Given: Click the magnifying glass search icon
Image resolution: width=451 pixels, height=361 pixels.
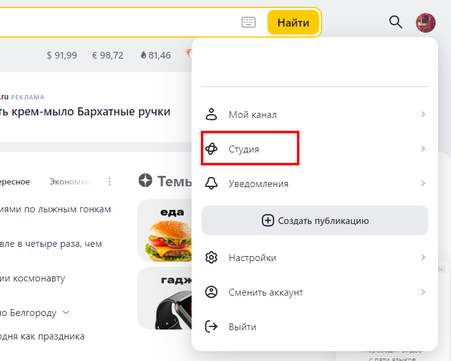Looking at the screenshot, I should click(396, 22).
